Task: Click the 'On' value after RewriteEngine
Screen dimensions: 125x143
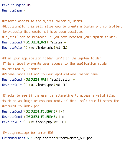Action: tap(29, 5)
